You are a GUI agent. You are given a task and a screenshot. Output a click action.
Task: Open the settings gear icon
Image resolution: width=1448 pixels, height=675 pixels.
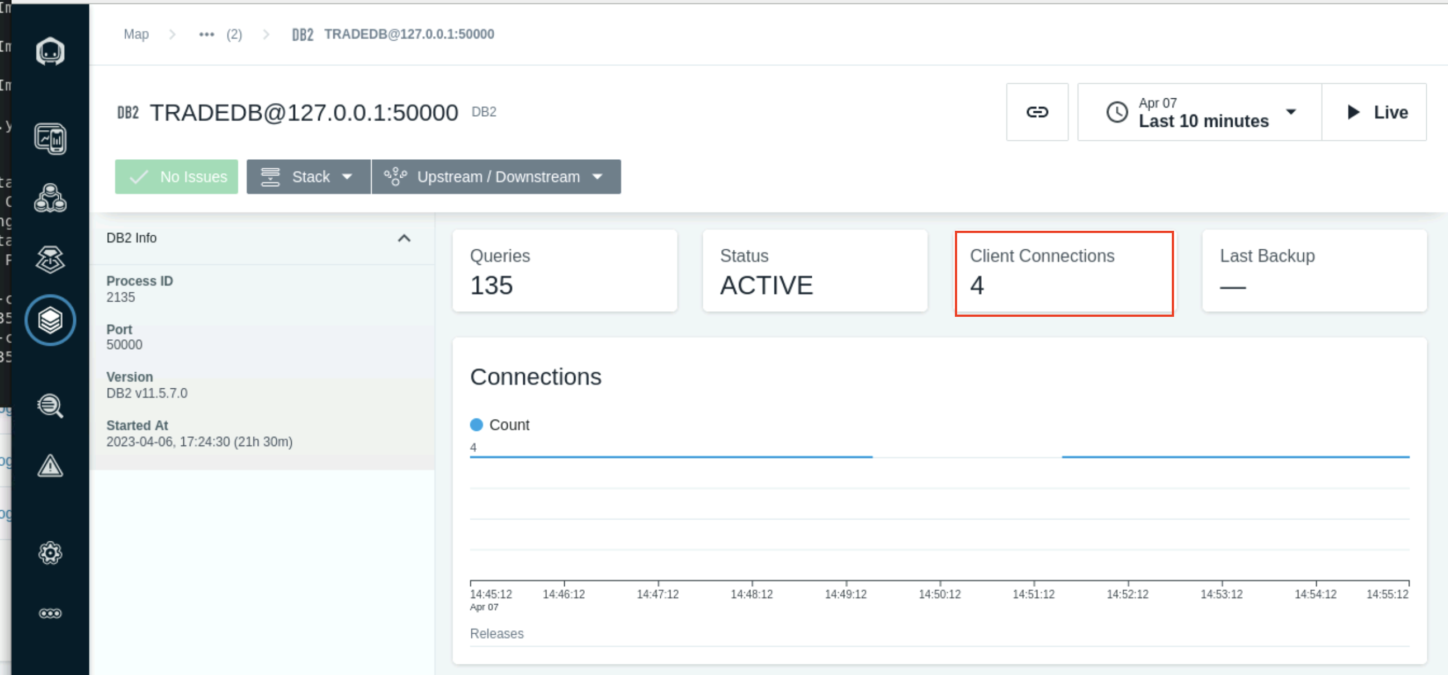pos(49,553)
